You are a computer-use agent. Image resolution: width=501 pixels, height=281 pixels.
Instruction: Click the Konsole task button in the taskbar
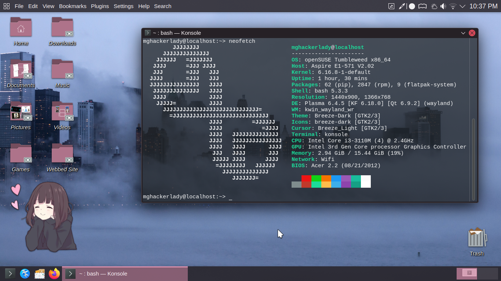[125, 274]
